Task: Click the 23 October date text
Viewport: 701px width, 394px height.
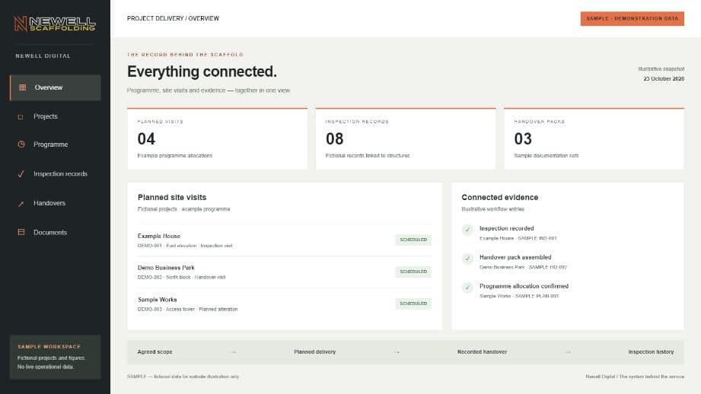Action: 664,78
